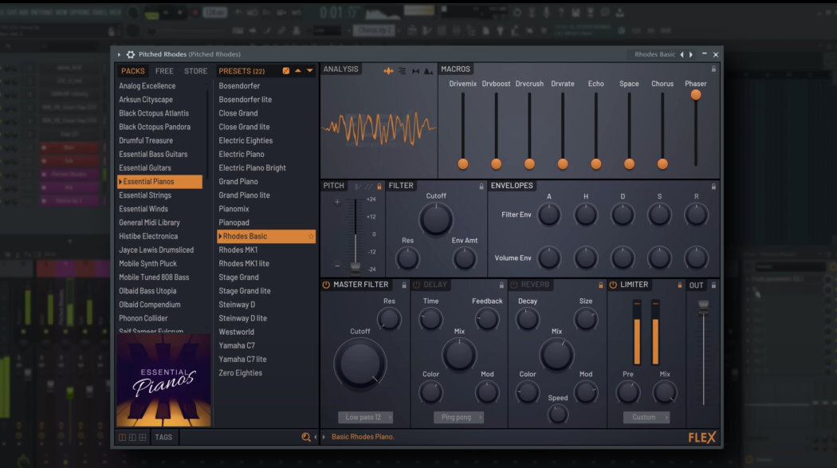This screenshot has height=468, width=837.
Task: Toggle the Macros lock icon
Action: [713, 69]
